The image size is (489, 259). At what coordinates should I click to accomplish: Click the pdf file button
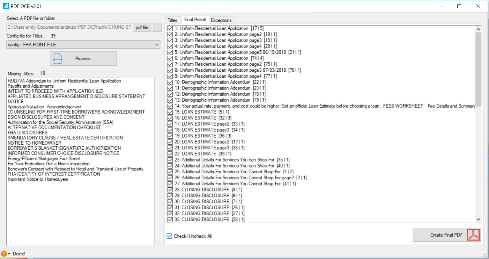pyautogui.click(x=142, y=27)
